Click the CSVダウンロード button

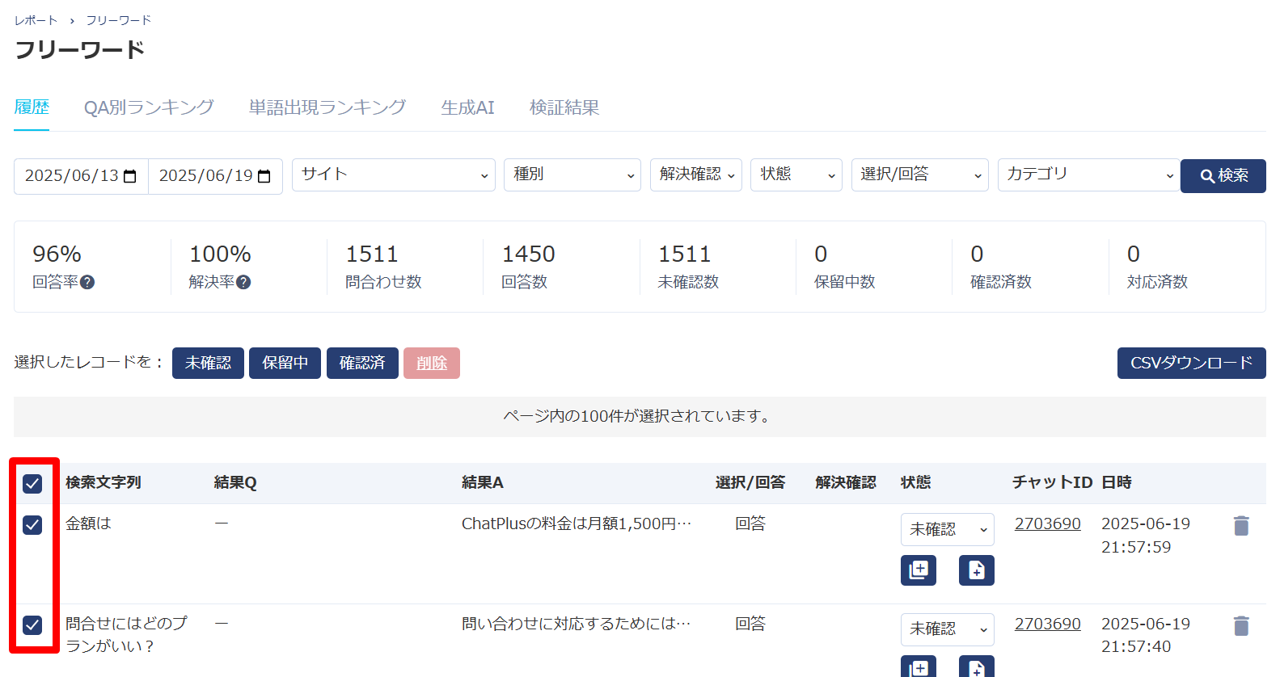click(x=1191, y=364)
